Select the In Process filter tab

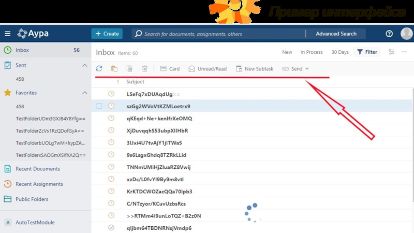(312, 52)
